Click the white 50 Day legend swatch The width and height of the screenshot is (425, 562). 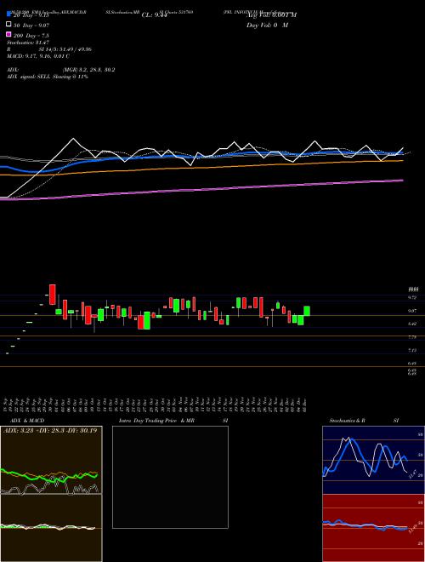click(8, 25)
